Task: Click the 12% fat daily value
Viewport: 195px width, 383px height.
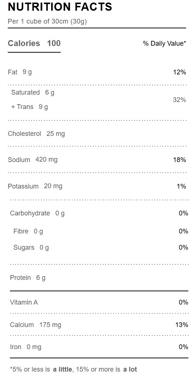Action: (180, 72)
